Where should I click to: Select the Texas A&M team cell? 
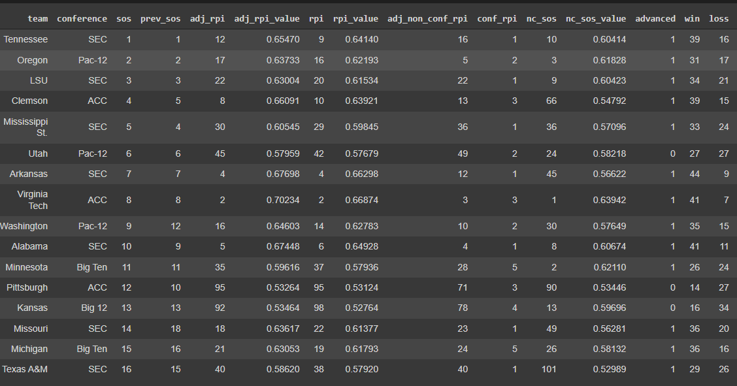pos(25,369)
